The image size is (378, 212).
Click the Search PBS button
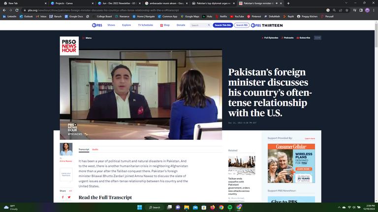[242, 25]
